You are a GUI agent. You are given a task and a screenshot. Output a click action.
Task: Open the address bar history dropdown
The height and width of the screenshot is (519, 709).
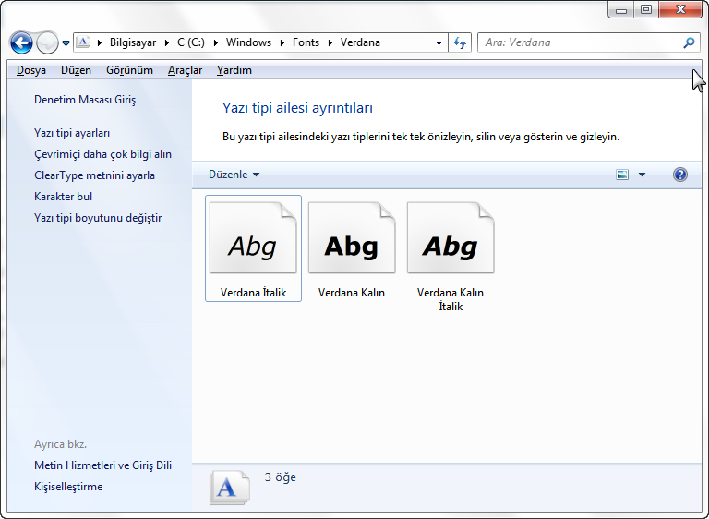439,43
